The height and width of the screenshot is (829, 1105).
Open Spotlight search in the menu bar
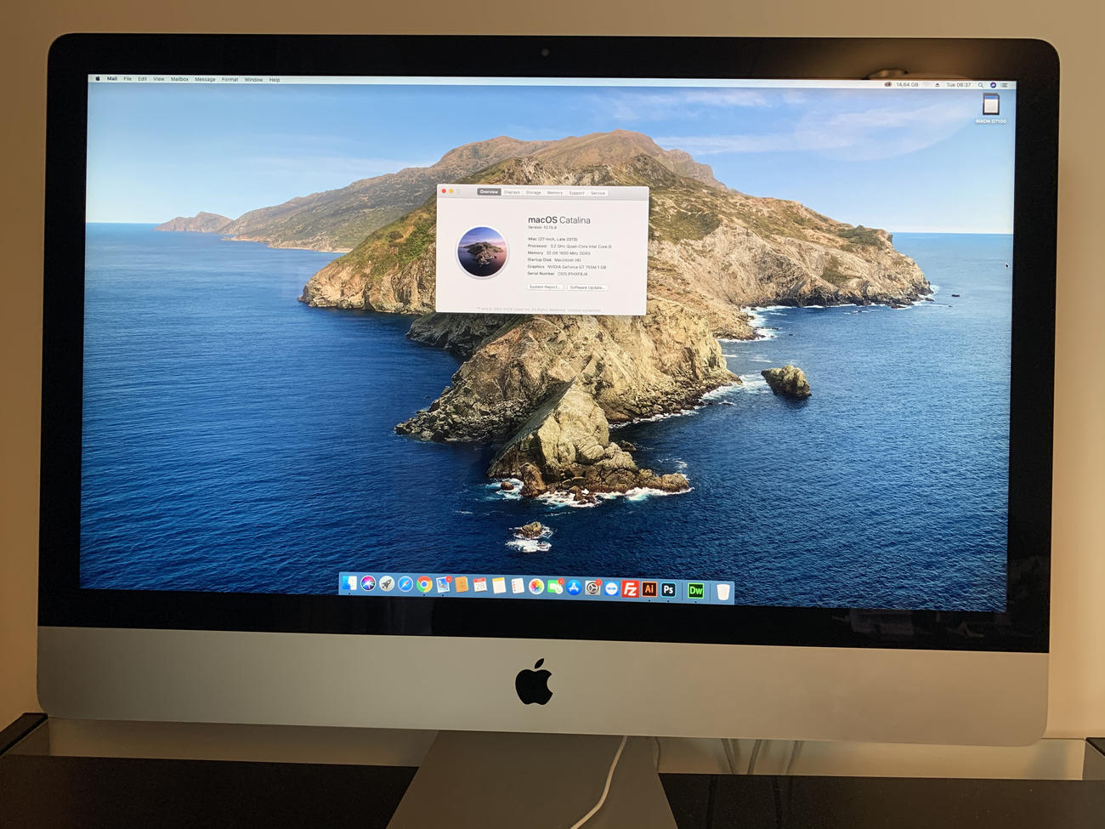[x=981, y=85]
